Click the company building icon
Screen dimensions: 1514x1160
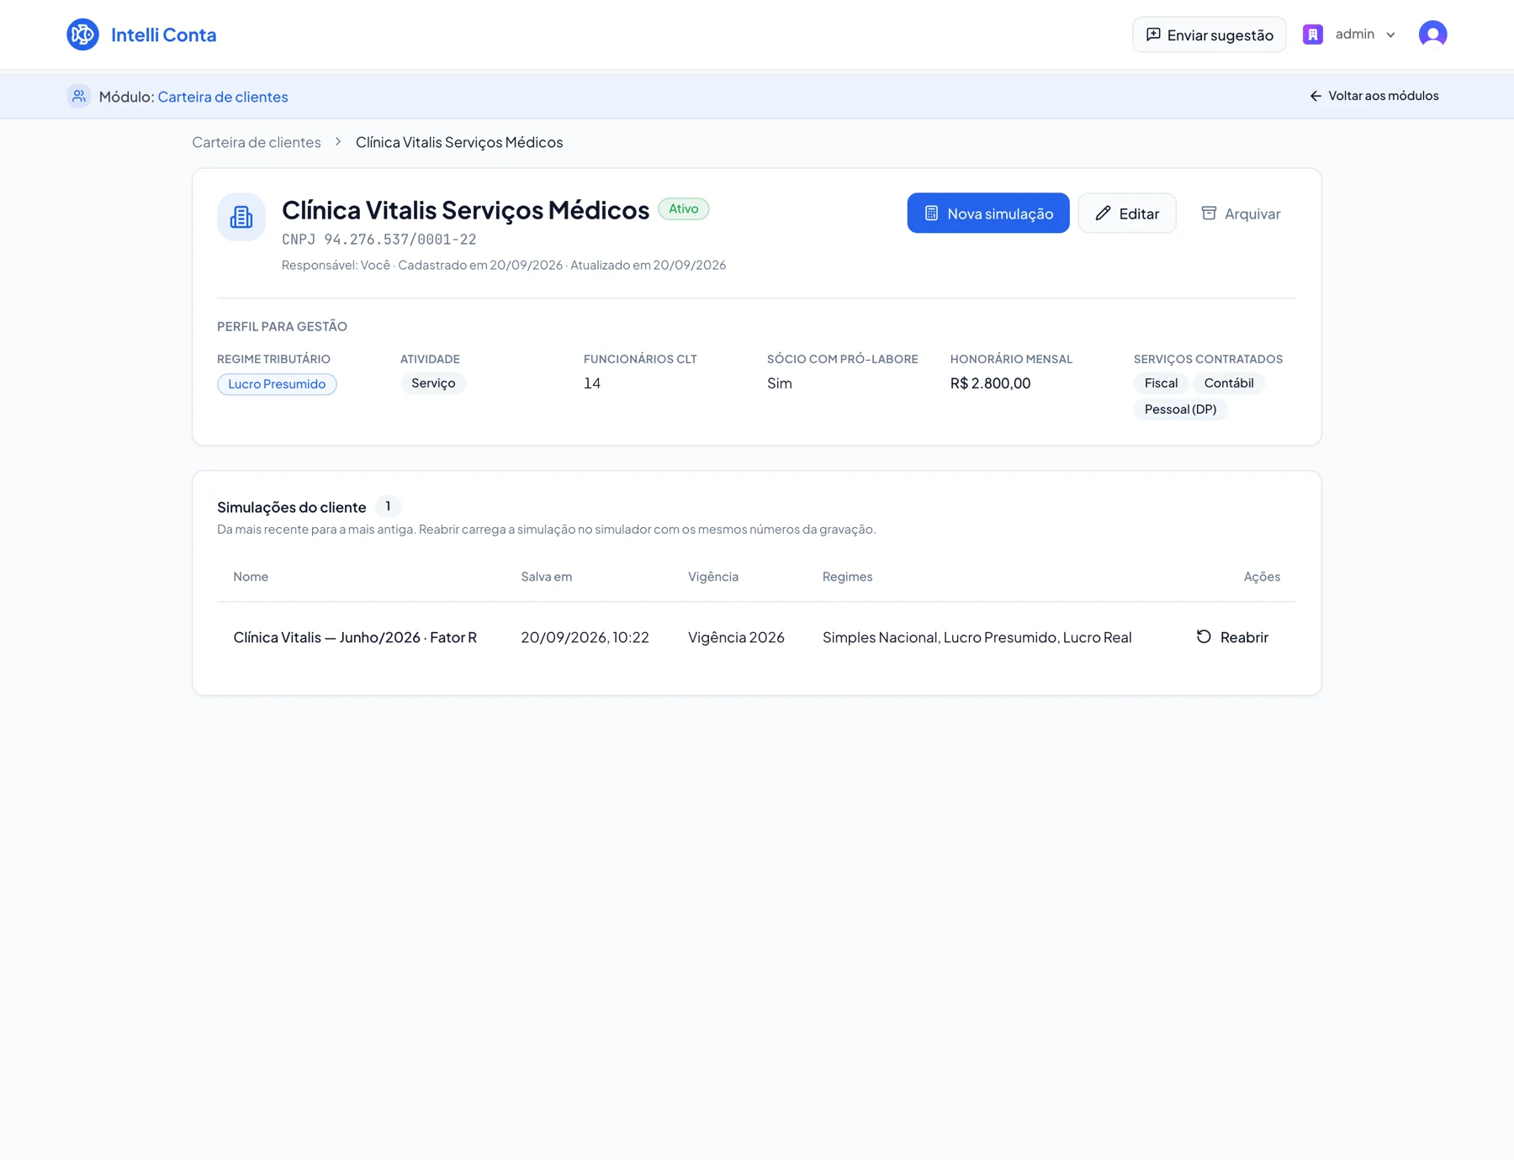(241, 217)
